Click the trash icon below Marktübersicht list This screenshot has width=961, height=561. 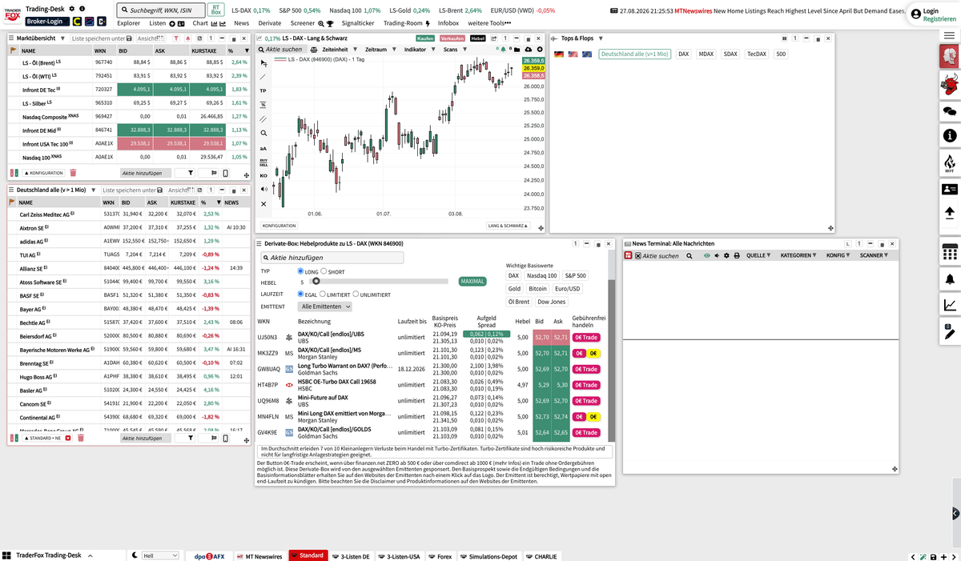pos(73,172)
